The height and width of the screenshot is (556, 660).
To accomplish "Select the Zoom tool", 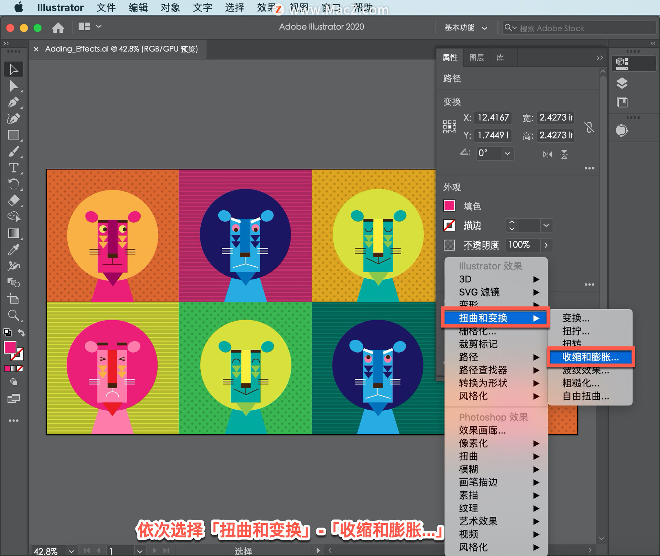I will point(14,315).
